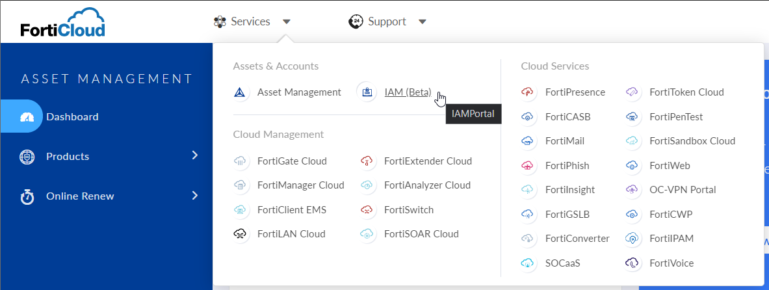Click the FortiGate Cloud icon
The height and width of the screenshot is (290, 769).
[241, 161]
